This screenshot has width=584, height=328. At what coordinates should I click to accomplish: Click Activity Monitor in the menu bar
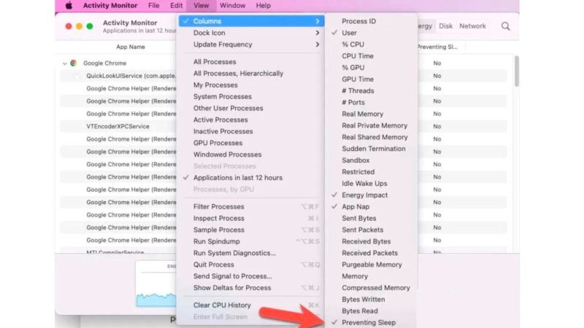110,6
